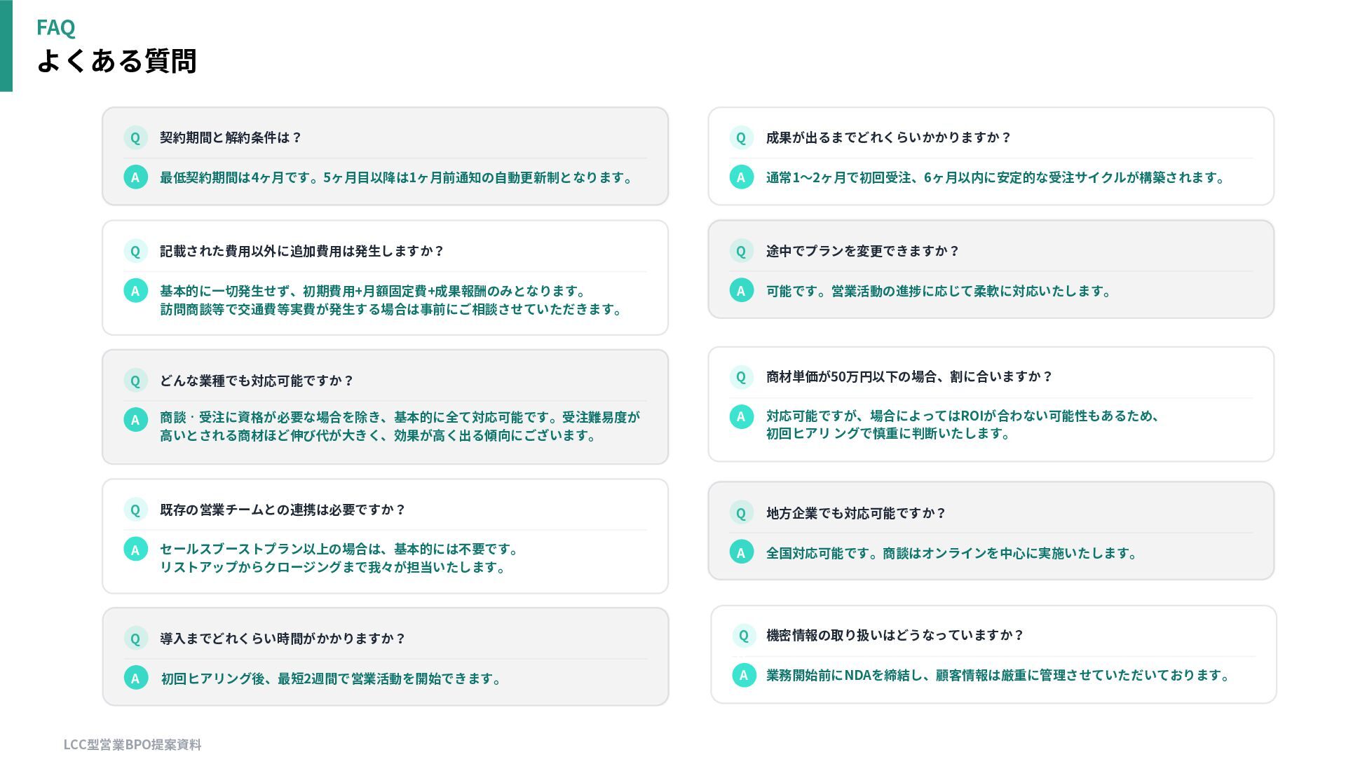Click the よくある質問 heading
Viewport: 1346px width, 757px height.
(x=116, y=61)
